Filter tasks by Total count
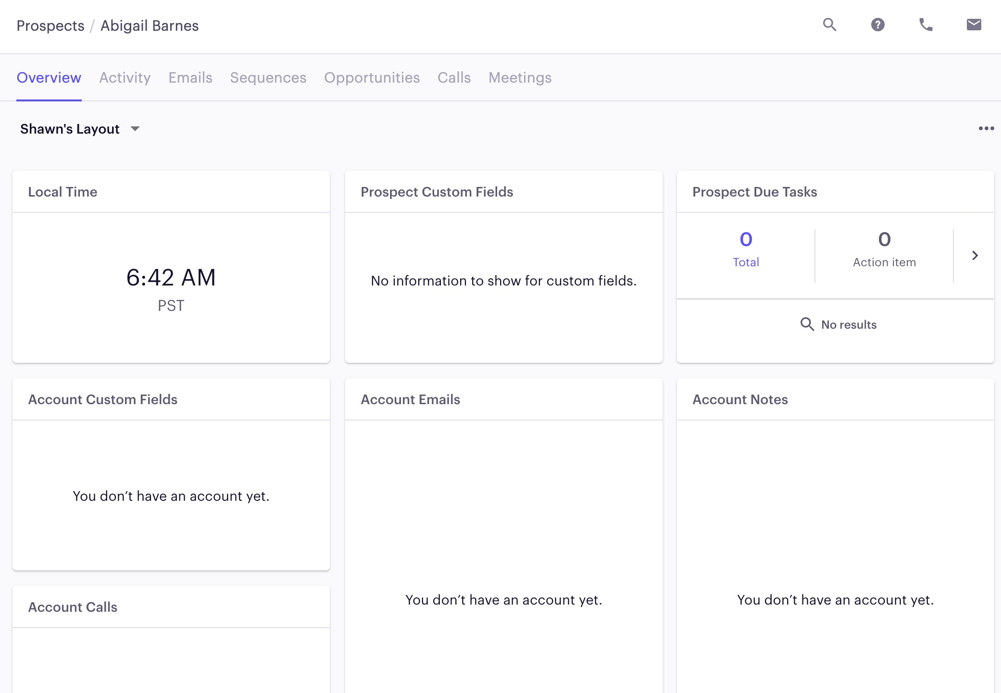 (x=746, y=249)
